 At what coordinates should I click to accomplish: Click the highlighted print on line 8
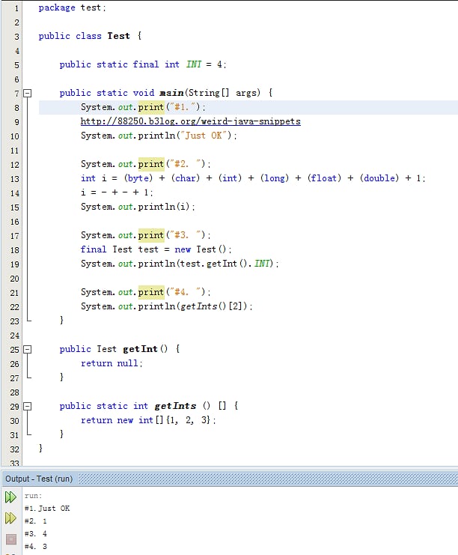pos(151,107)
